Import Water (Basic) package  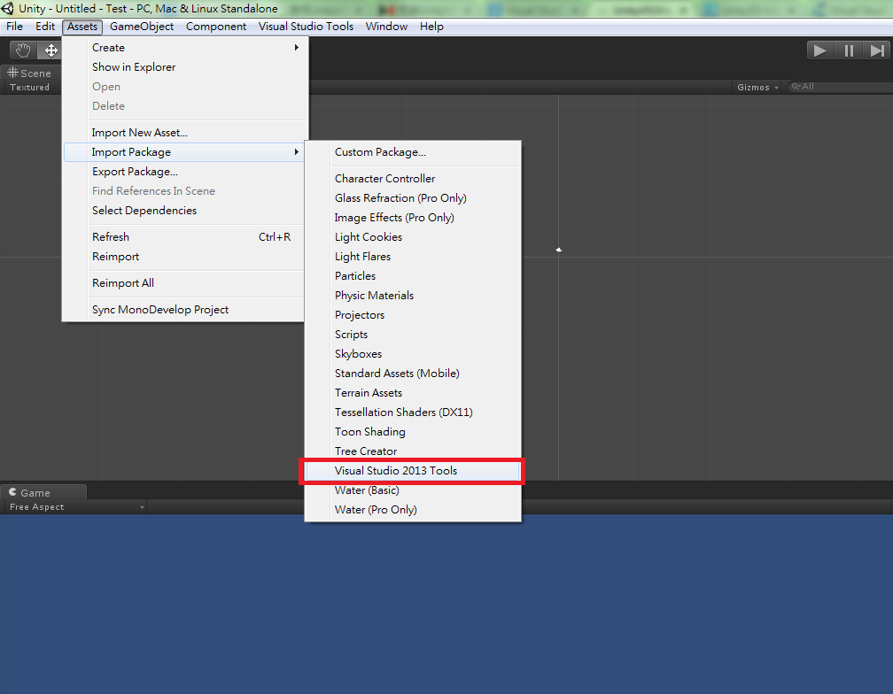(x=413, y=490)
